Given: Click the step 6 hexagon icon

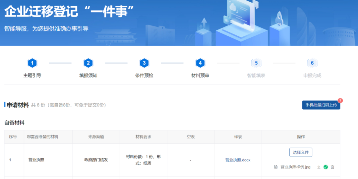Looking at the screenshot, I should 312,63.
